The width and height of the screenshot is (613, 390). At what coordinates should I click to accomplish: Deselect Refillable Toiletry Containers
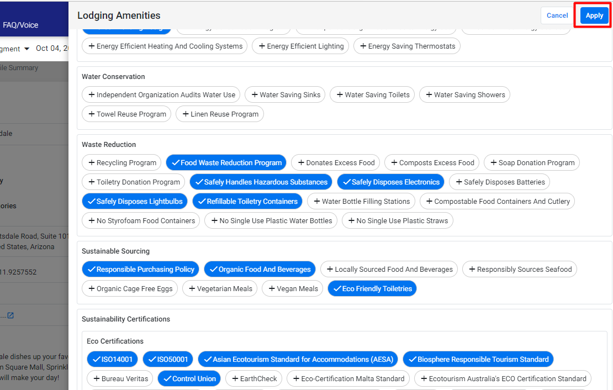pos(247,201)
